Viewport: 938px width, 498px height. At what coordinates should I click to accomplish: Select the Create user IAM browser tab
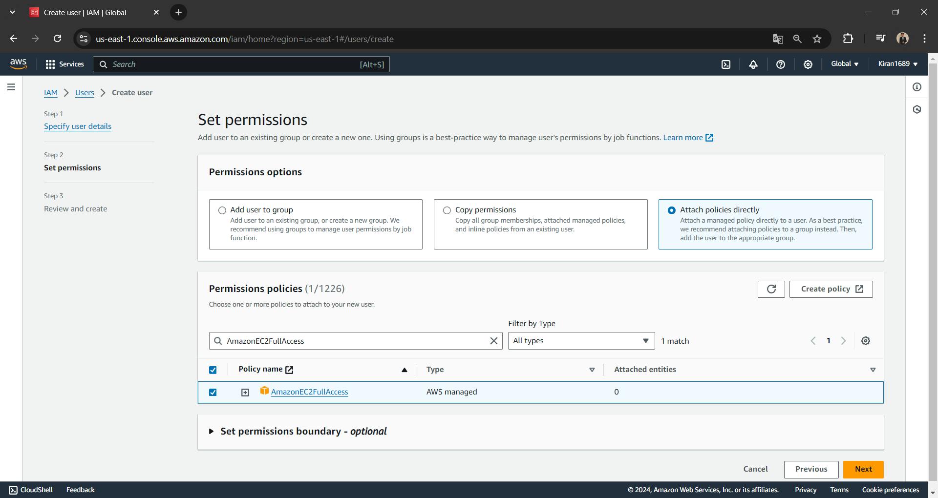[x=95, y=12]
